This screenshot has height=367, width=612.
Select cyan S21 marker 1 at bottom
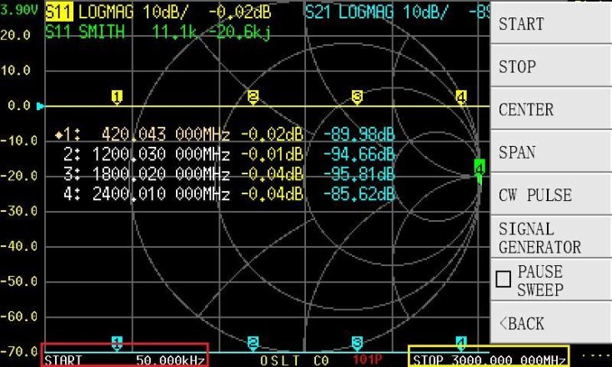117,343
